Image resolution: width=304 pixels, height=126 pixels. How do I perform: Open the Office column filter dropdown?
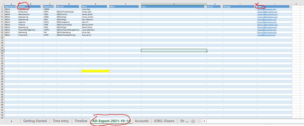tap(140, 7)
